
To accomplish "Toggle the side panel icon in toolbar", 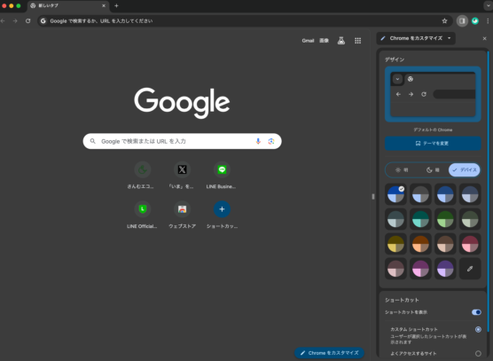I will point(462,21).
